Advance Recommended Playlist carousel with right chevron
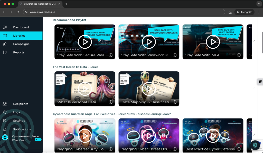Viewport: 263px width, 153px height. (x=254, y=40)
